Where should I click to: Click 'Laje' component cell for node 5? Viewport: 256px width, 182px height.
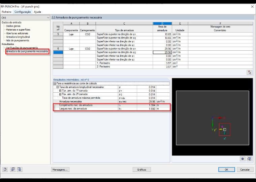click(x=71, y=34)
